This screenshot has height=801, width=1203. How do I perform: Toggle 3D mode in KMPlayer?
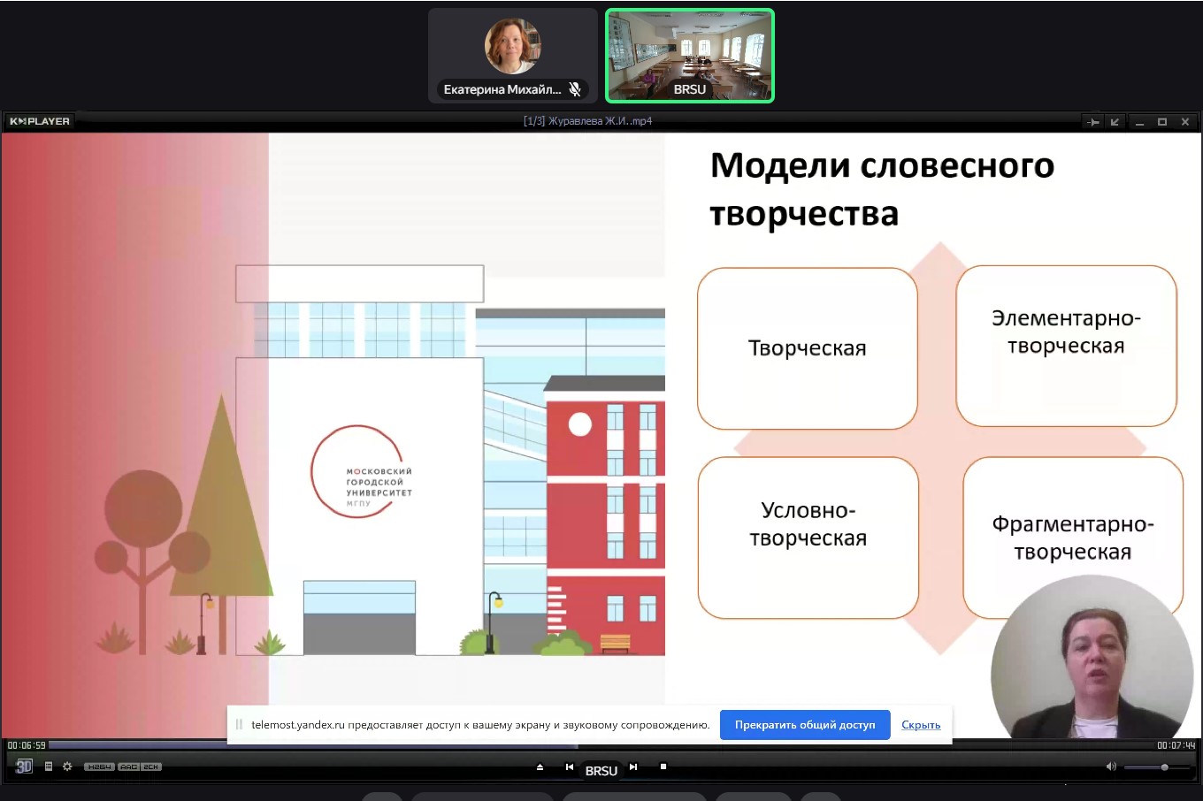(x=24, y=767)
